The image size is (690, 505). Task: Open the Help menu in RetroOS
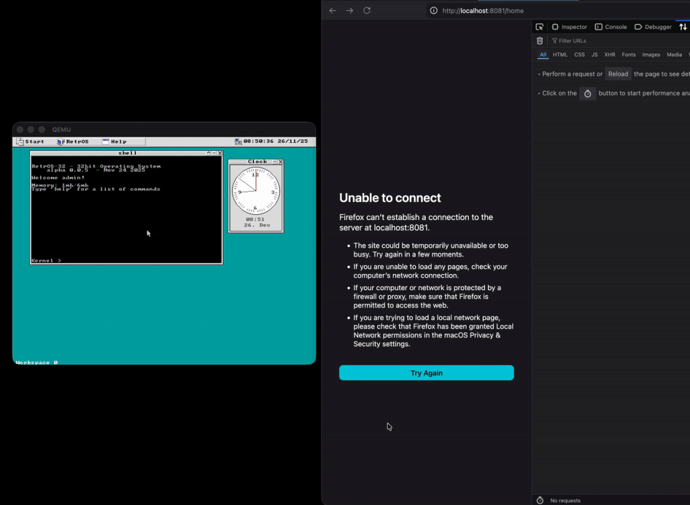point(120,141)
